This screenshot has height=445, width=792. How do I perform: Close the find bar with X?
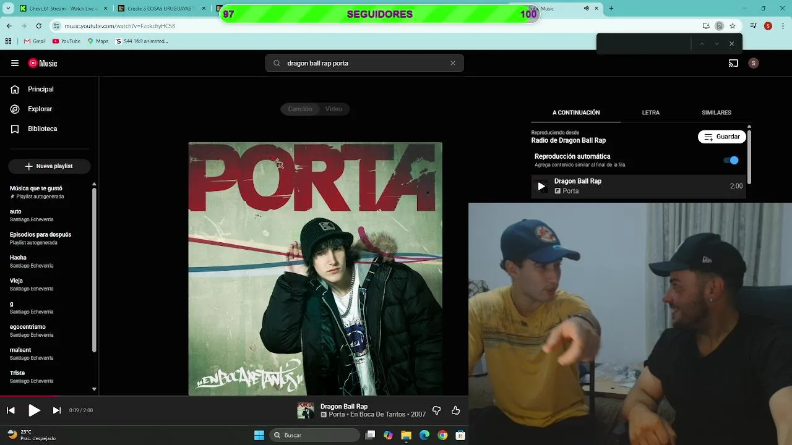[731, 44]
